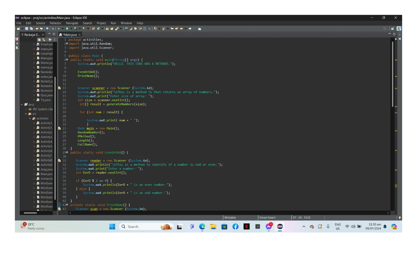Click the Back navigation arrow in toolbar
This screenshot has height=253, width=417.
[182, 28]
